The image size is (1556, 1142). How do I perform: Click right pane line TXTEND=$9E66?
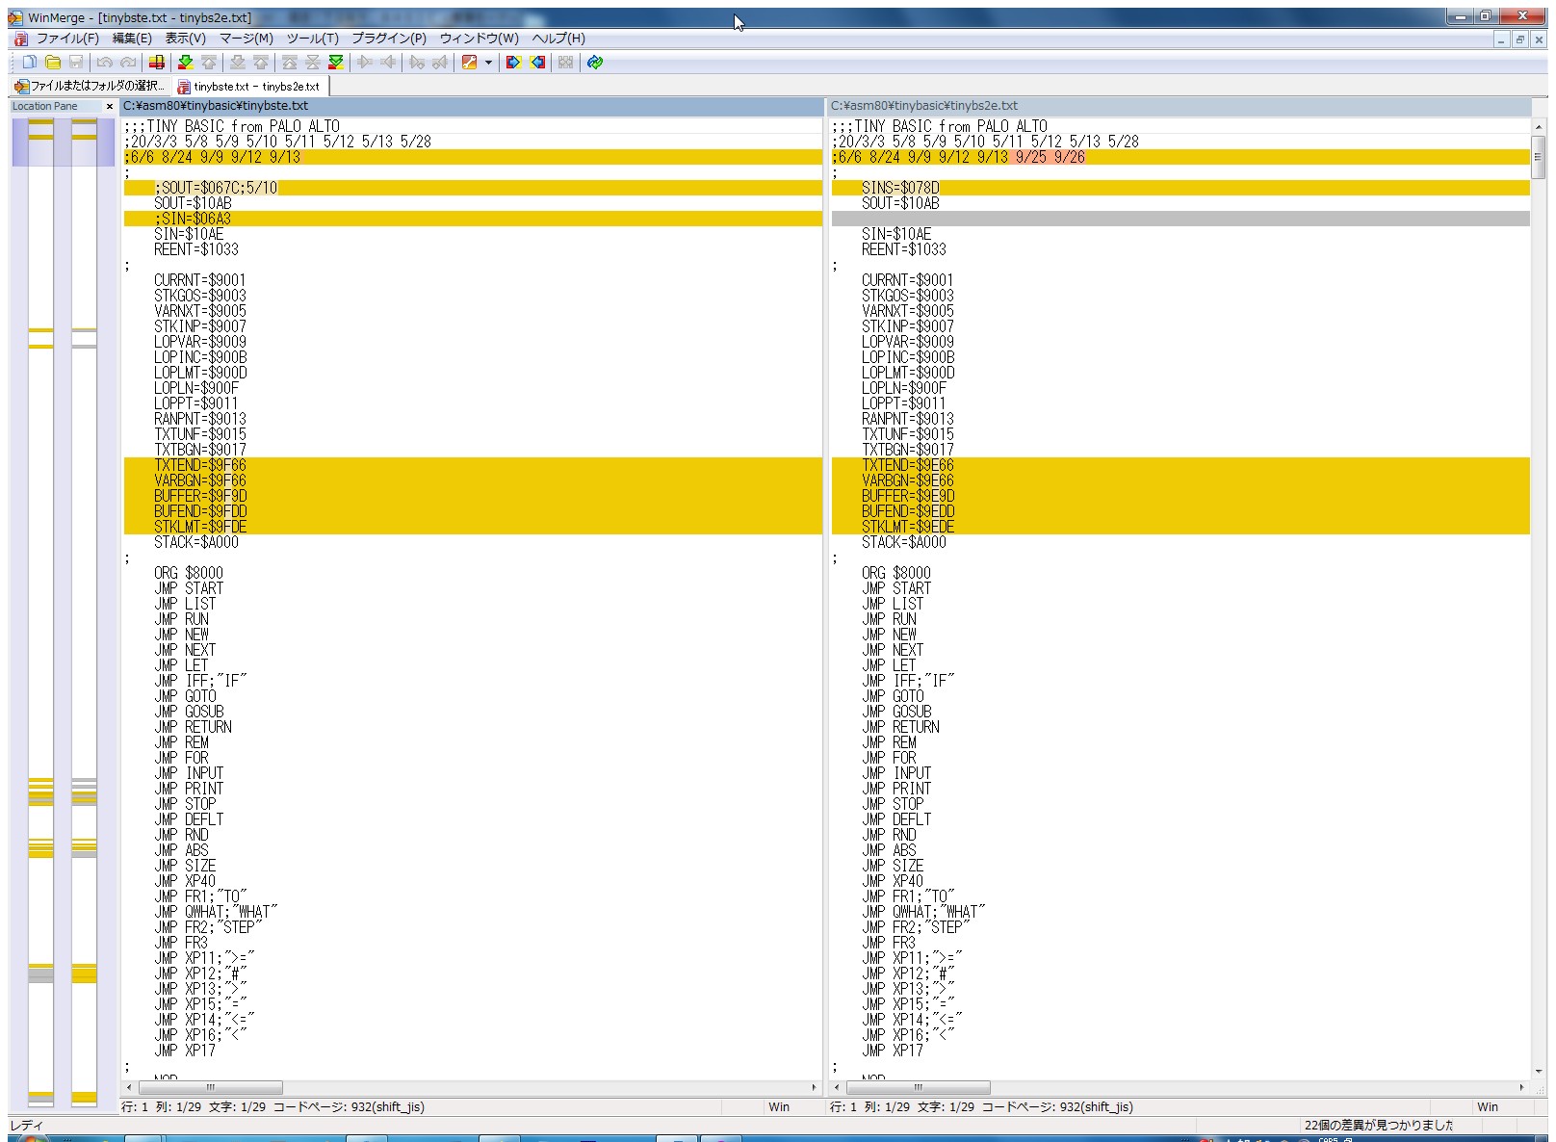coord(1180,465)
